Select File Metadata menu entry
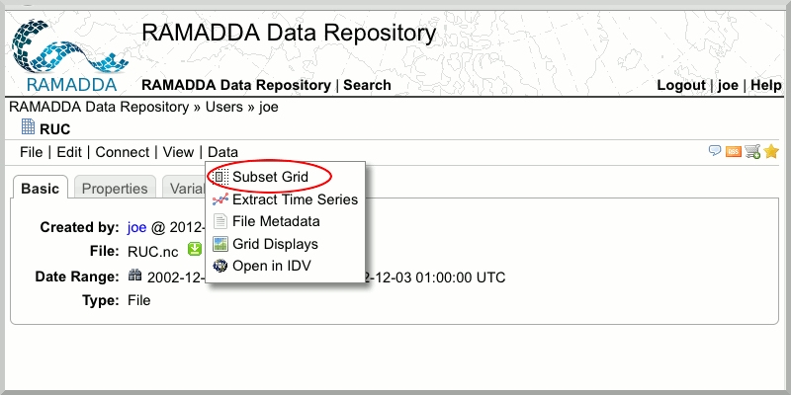Image resolution: width=791 pixels, height=395 pixels. coord(275,221)
